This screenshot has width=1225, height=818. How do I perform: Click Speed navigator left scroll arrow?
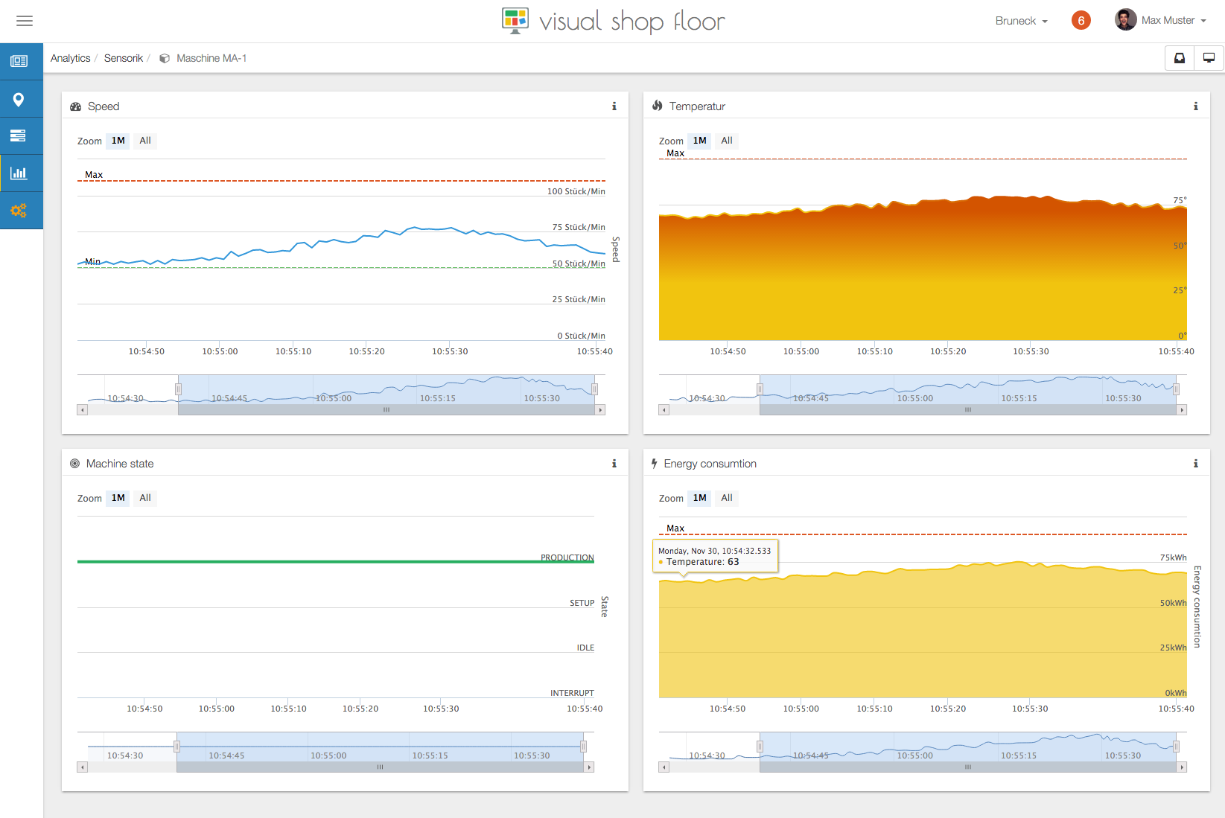[x=83, y=410]
